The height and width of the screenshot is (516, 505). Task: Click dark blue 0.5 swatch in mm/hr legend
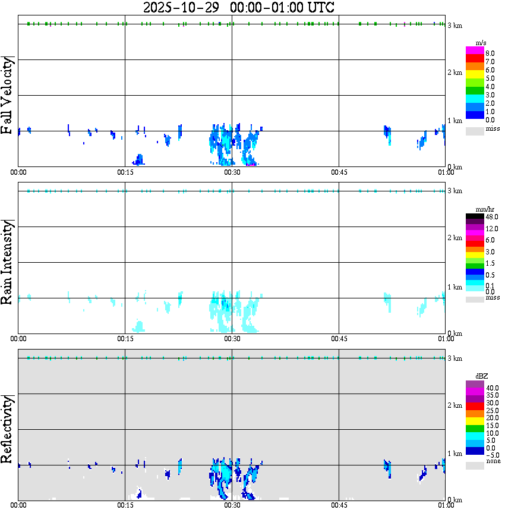(x=475, y=272)
